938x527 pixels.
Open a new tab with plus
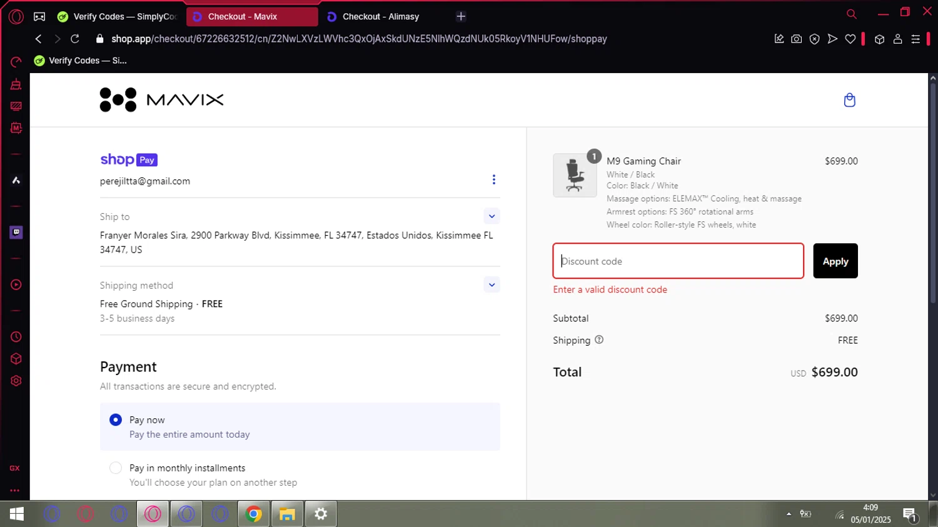461,17
